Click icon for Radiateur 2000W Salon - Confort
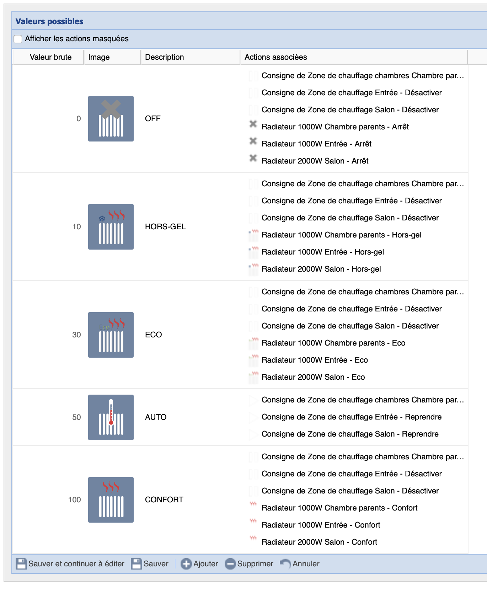 pyautogui.click(x=253, y=538)
